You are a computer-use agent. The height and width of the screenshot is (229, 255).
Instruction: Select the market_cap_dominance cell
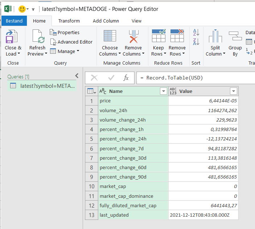coord(133,196)
